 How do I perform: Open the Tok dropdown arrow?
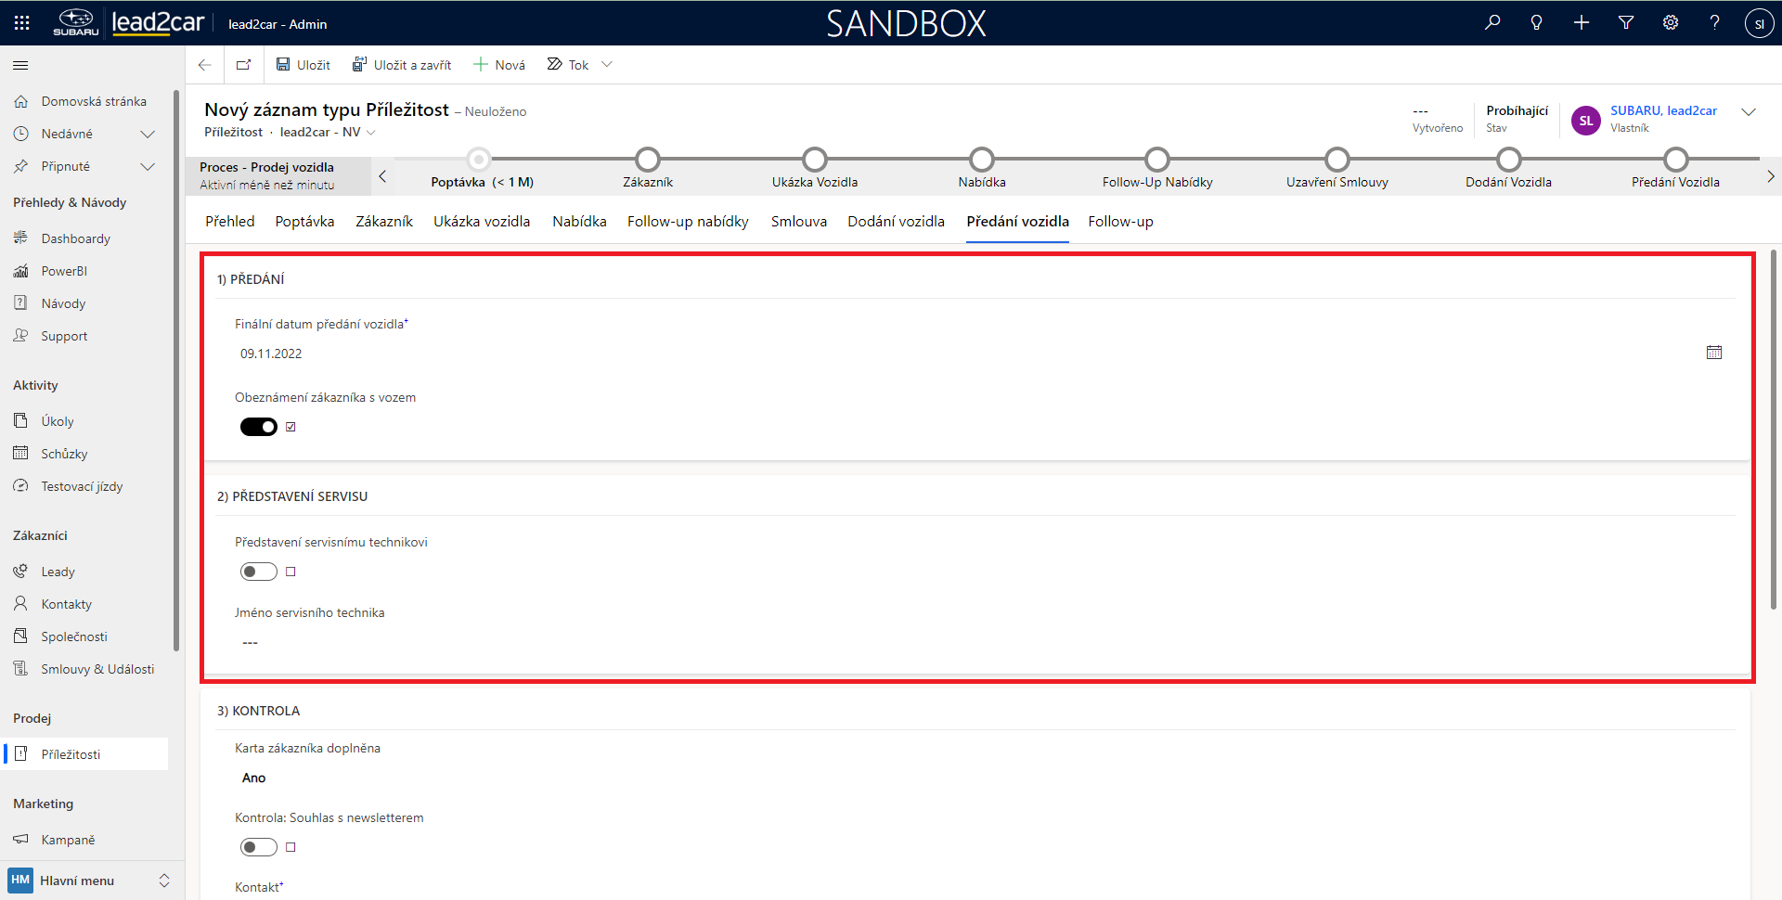pyautogui.click(x=607, y=65)
